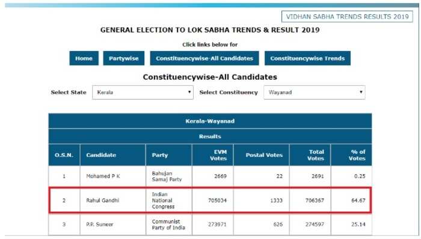Click the Kerala-Wayanad table header
The image size is (421, 239).
coord(210,121)
